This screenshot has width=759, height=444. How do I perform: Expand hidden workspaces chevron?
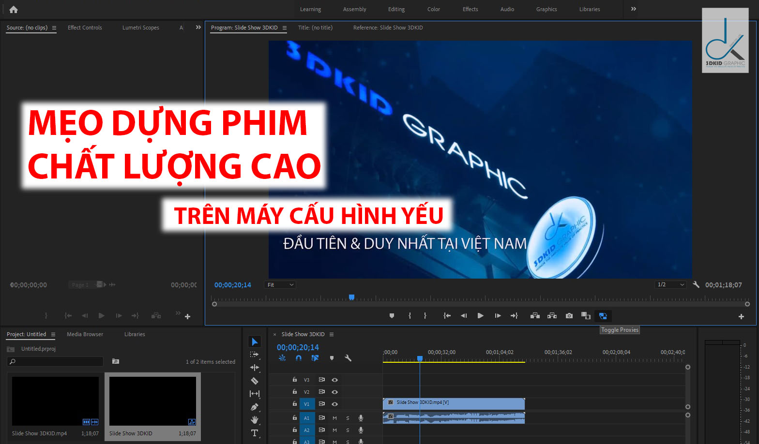pos(633,9)
